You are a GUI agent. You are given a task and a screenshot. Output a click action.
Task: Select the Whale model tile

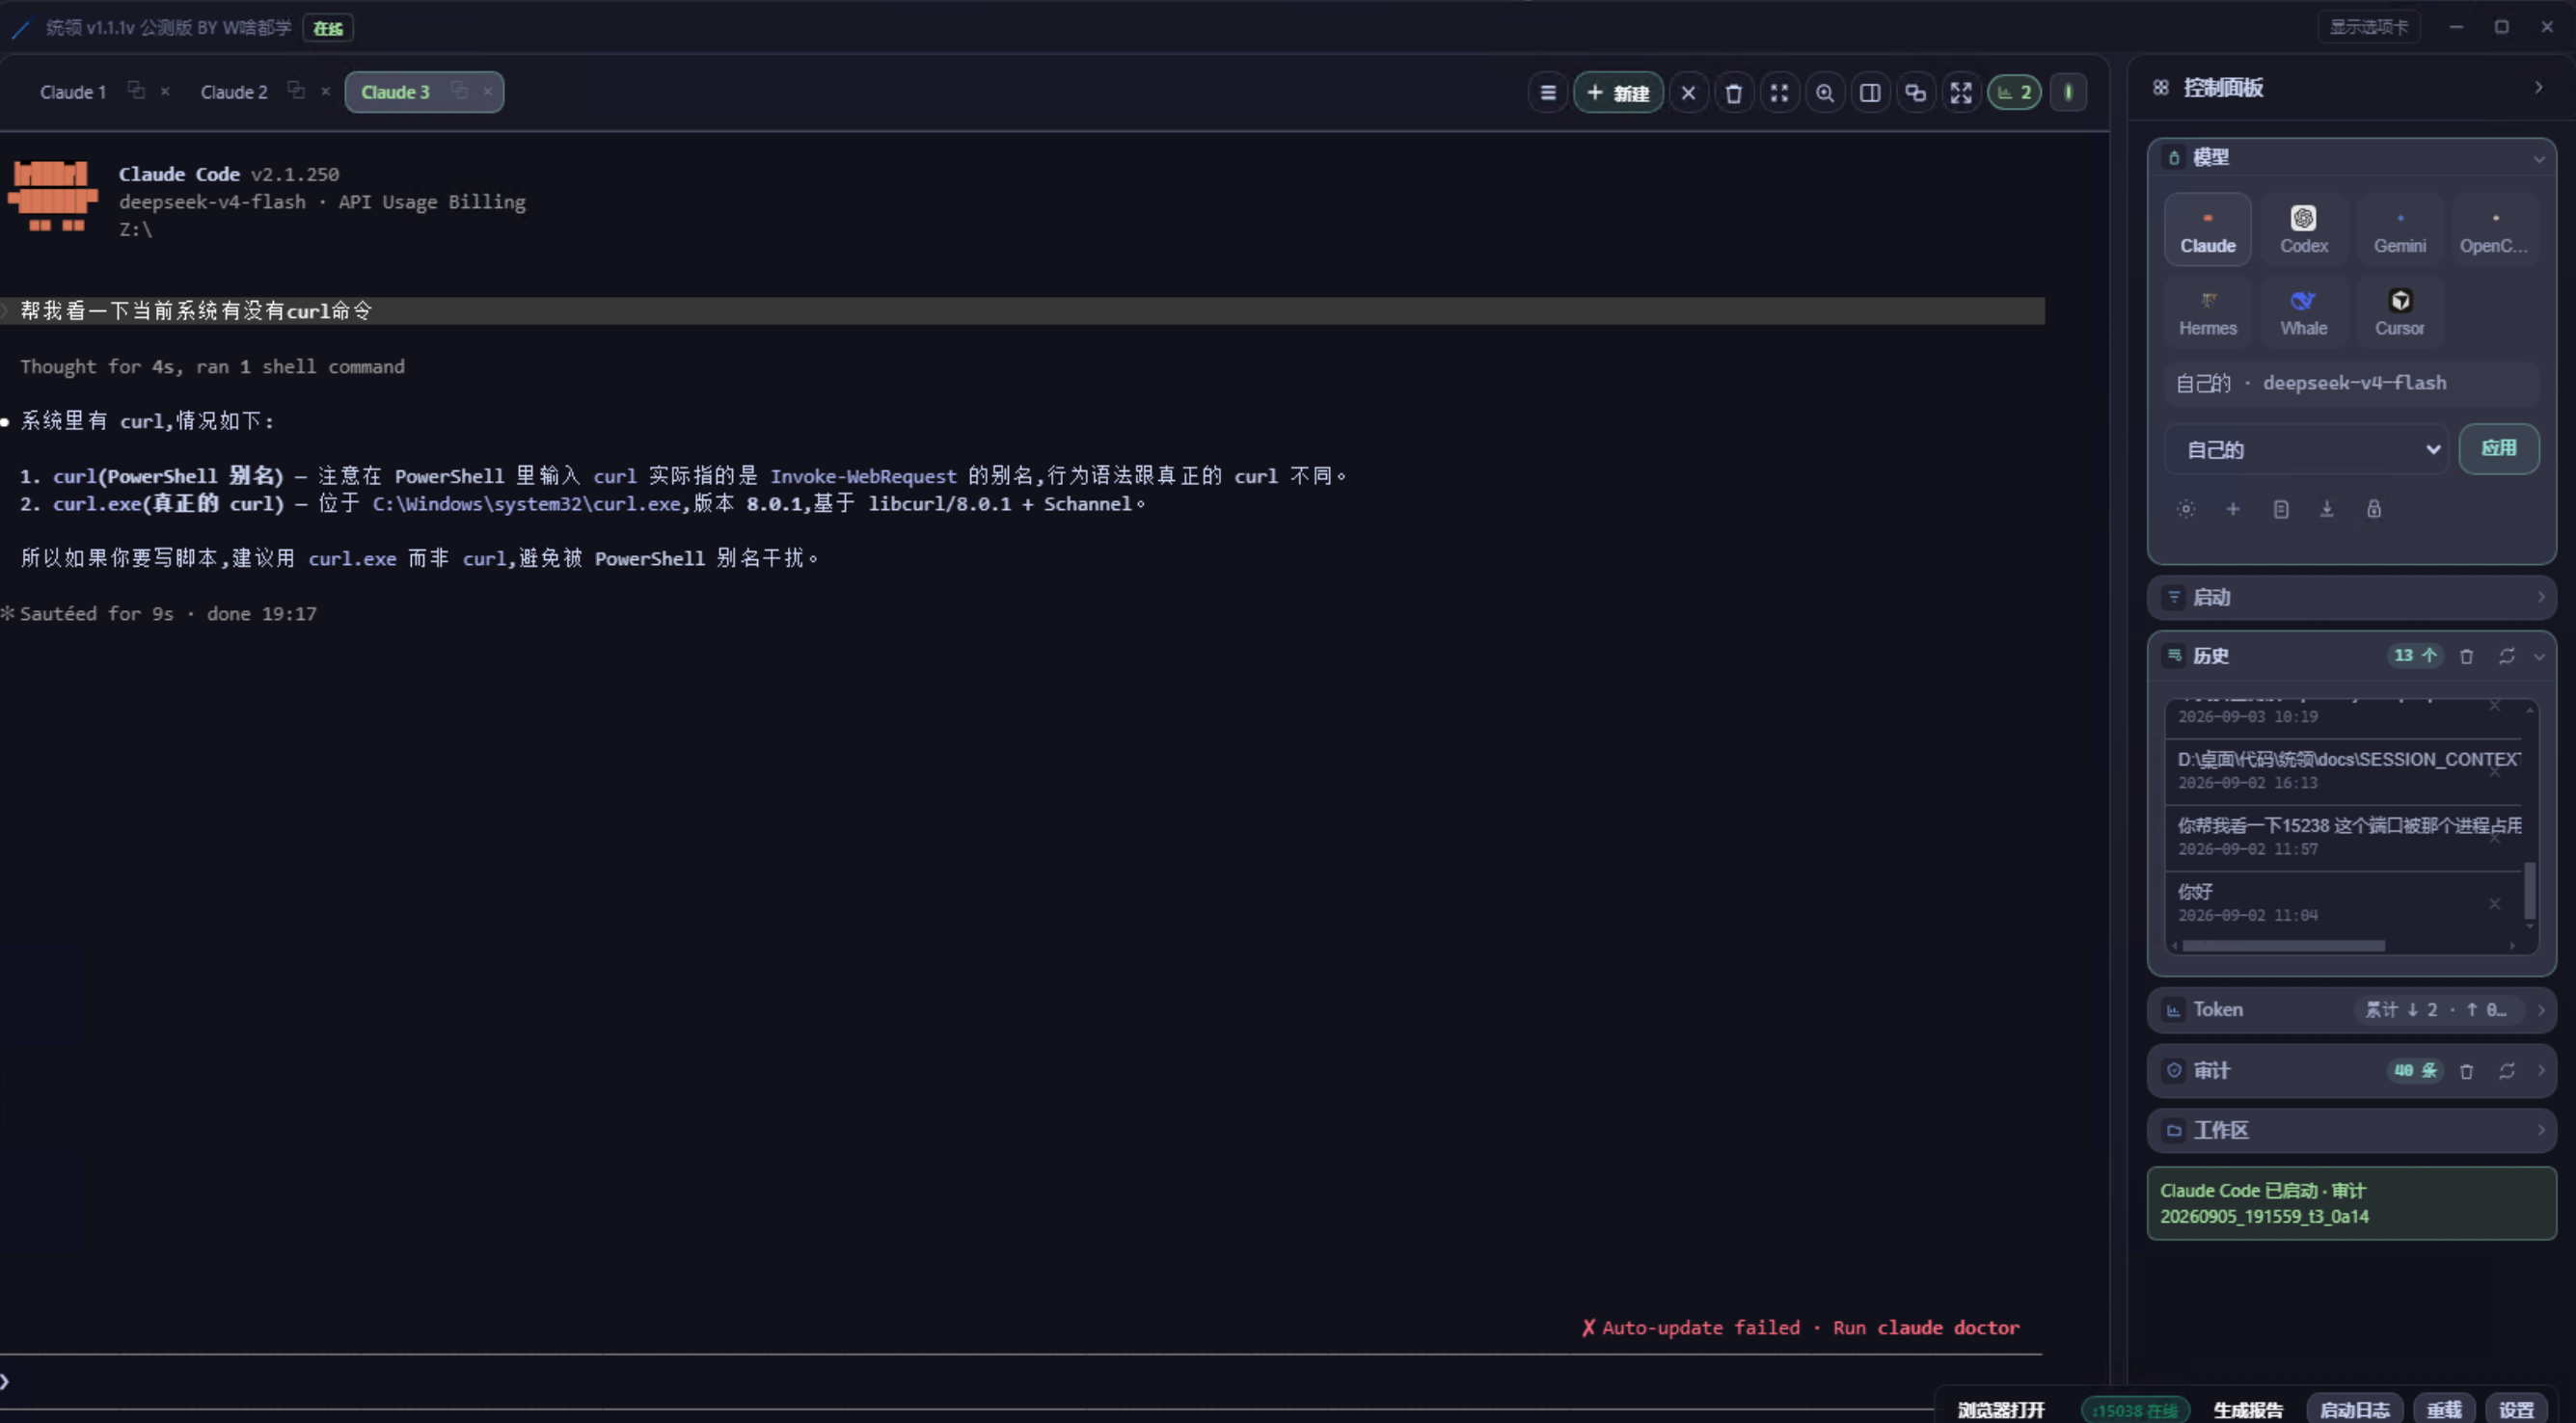click(x=2303, y=311)
